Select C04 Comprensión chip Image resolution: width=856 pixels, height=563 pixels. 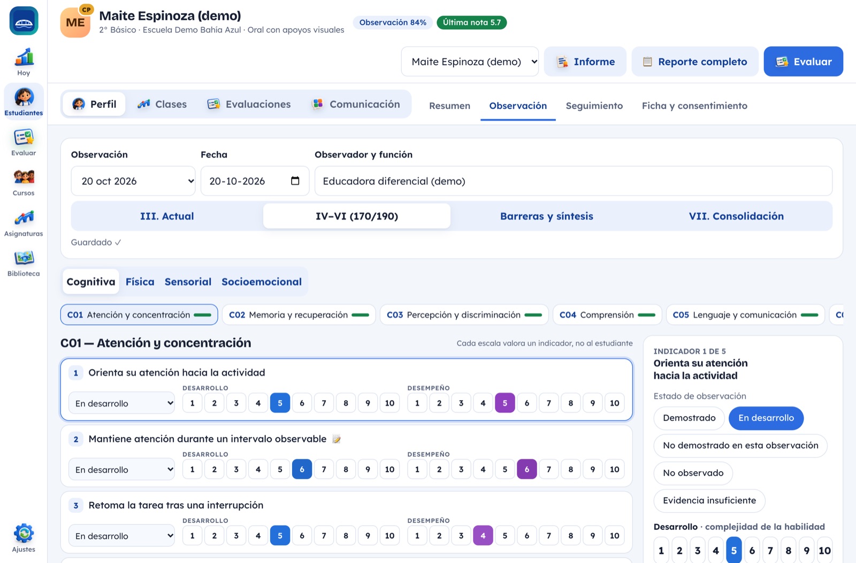tap(607, 315)
